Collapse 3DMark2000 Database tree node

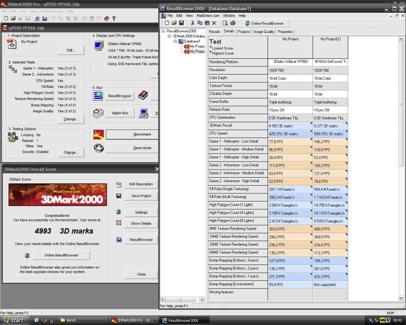click(x=170, y=36)
